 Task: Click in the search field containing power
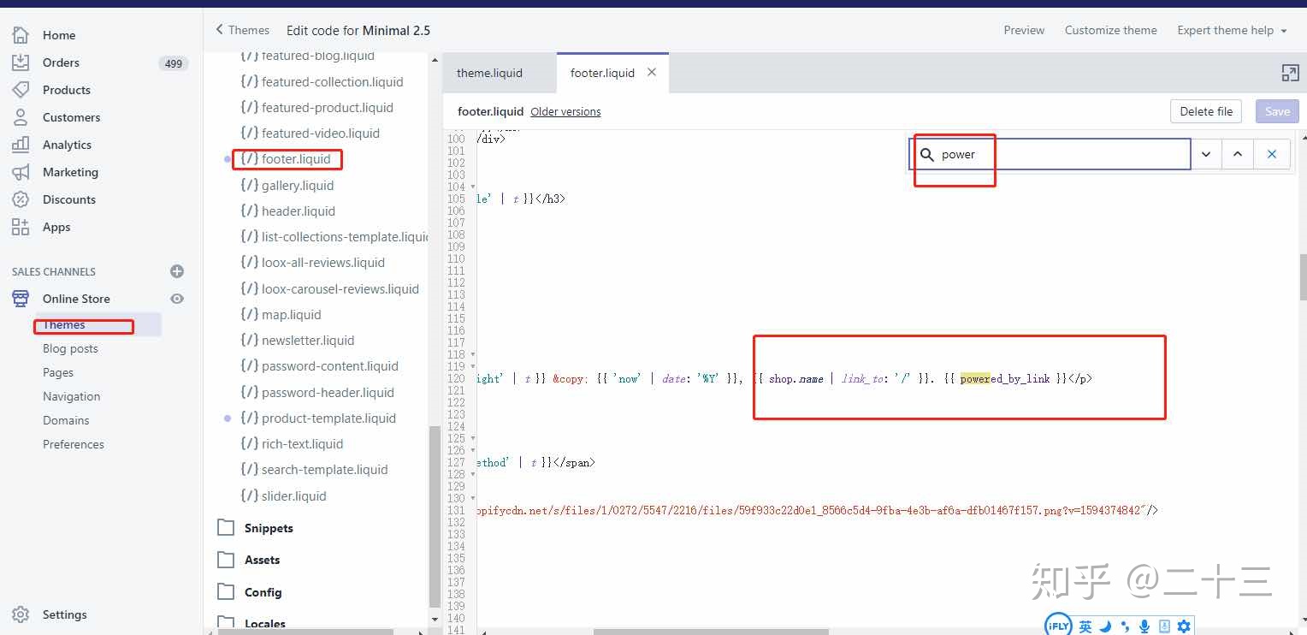click(1061, 155)
